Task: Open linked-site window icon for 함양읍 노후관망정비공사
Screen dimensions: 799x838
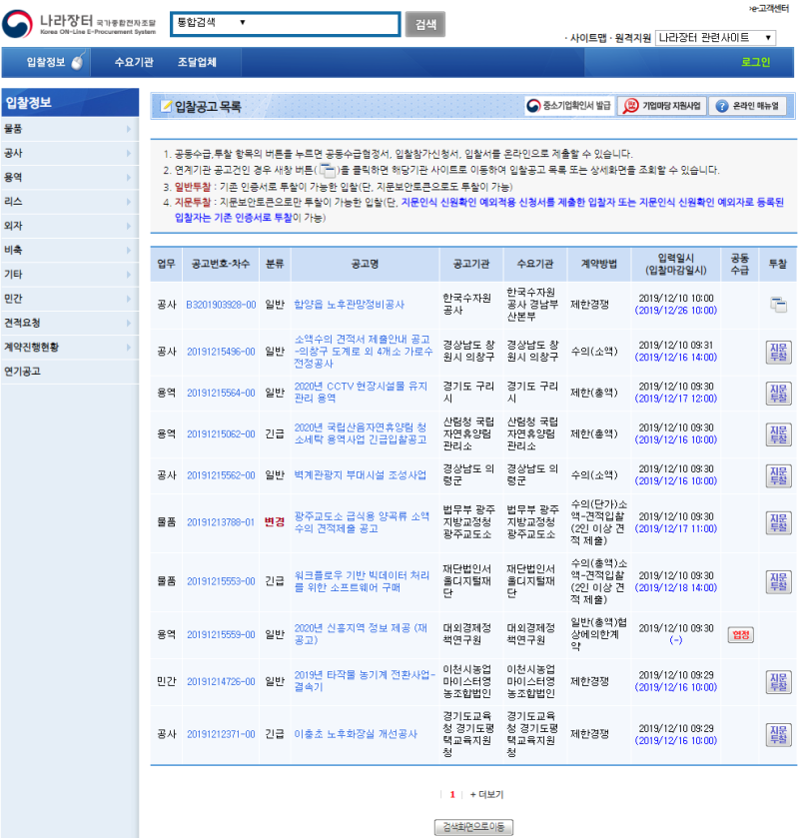Action: click(778, 305)
